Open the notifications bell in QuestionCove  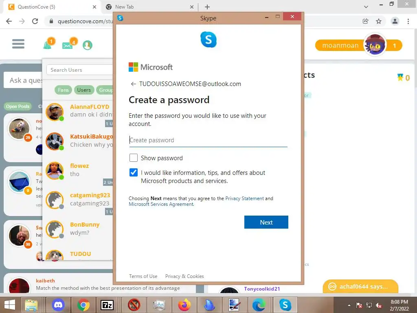click(x=48, y=45)
